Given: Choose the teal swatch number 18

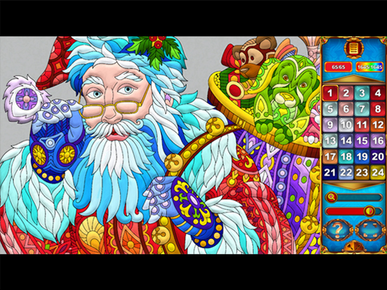Looking at the screenshot, I should 345,156.
